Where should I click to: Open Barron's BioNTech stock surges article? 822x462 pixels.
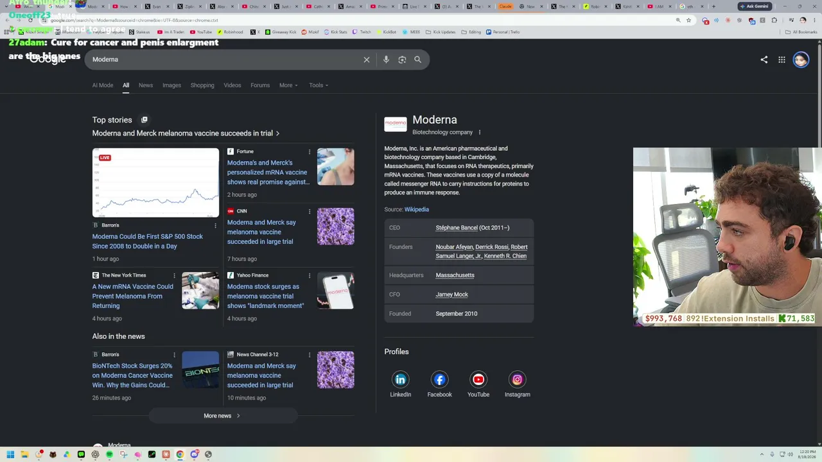pos(132,375)
